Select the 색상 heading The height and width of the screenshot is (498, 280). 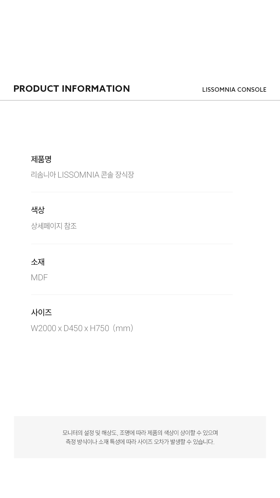pyautogui.click(x=38, y=210)
